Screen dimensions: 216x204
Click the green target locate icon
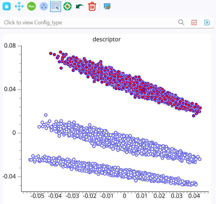(x=67, y=6)
